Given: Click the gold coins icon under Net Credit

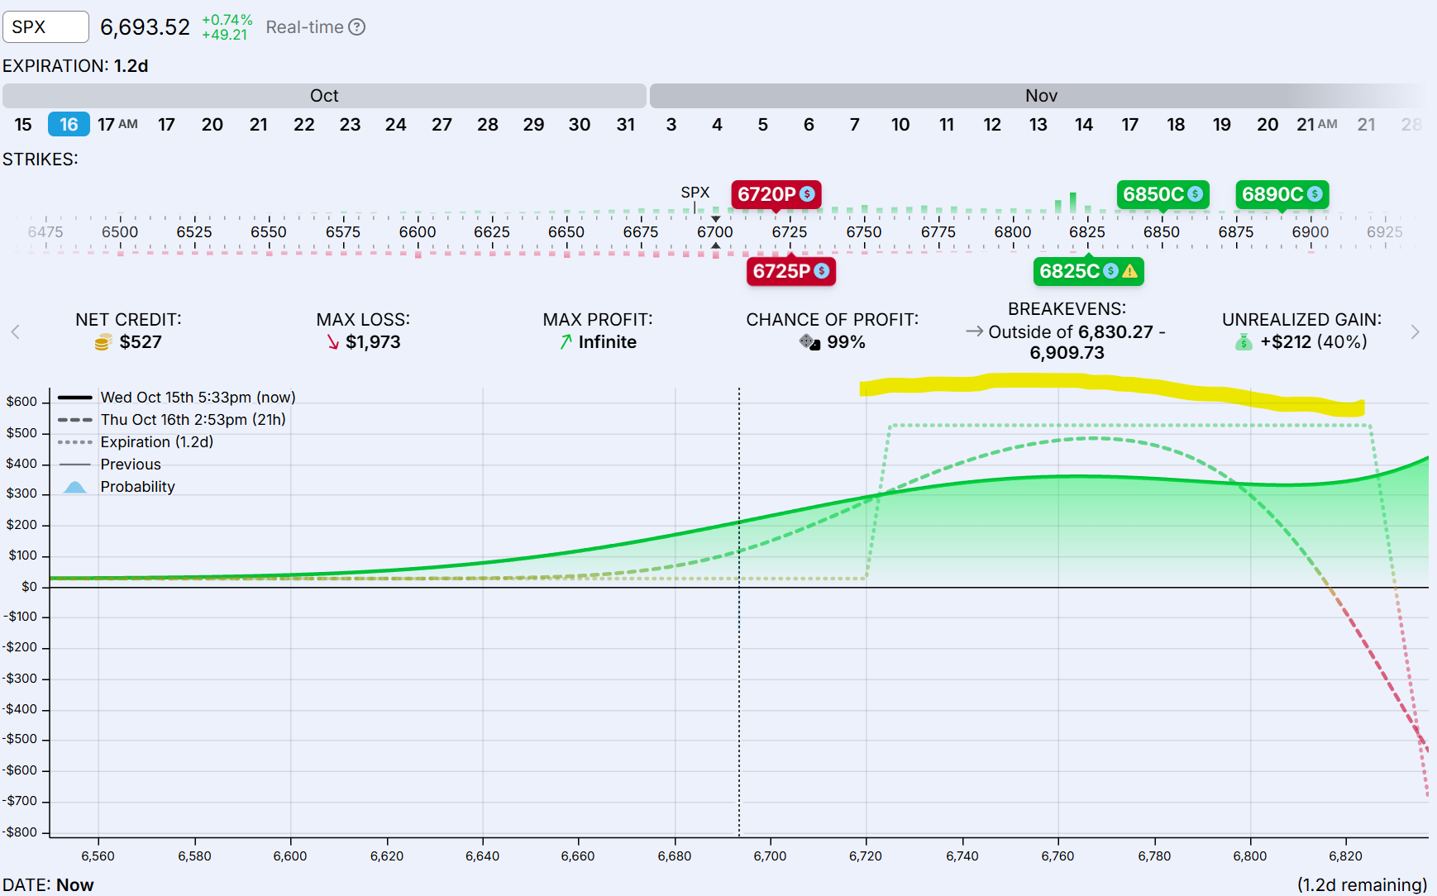Looking at the screenshot, I should (103, 342).
